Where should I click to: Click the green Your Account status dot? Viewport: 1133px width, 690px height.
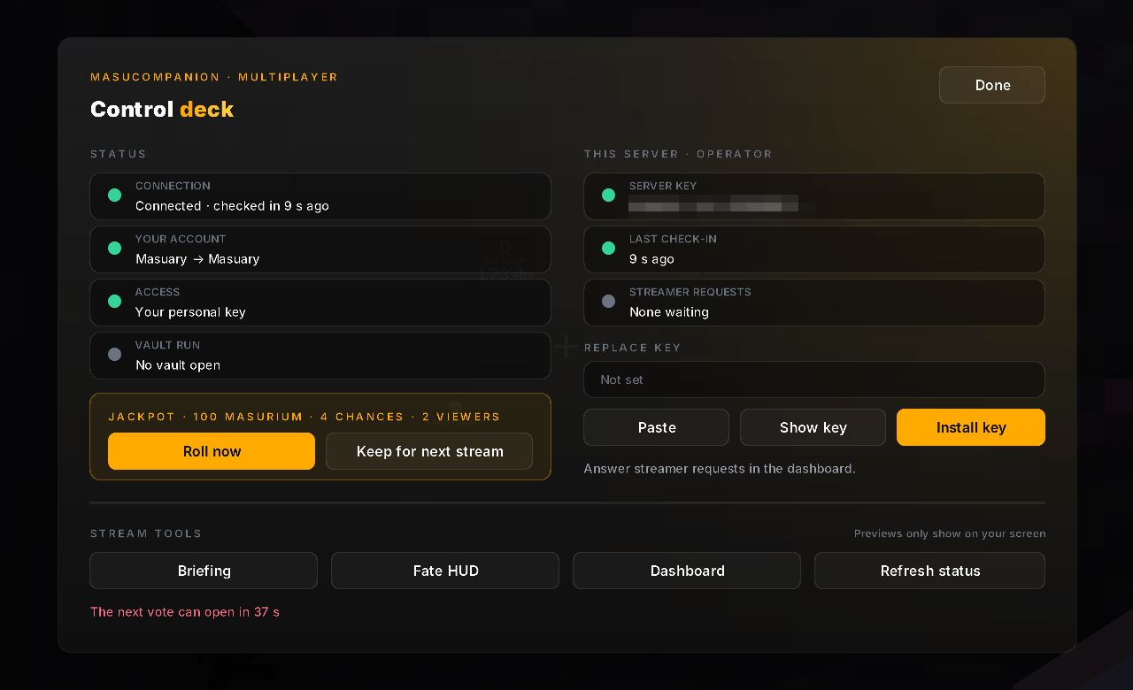(114, 249)
